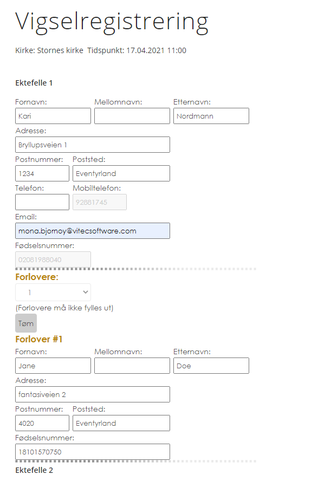Click the greyed Fødselsnummer field 02081988040
The height and width of the screenshot is (481, 331).
(53, 259)
